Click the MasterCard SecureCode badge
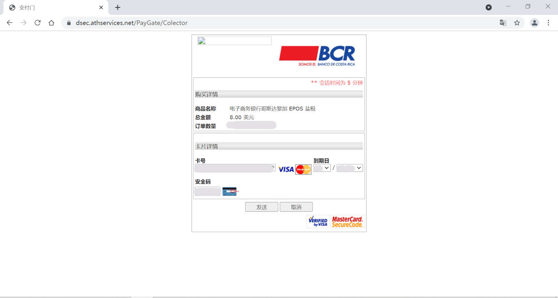This screenshot has width=558, height=298. pos(347,221)
